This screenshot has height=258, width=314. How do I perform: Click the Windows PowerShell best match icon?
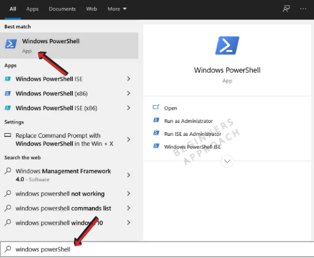pos(11,44)
